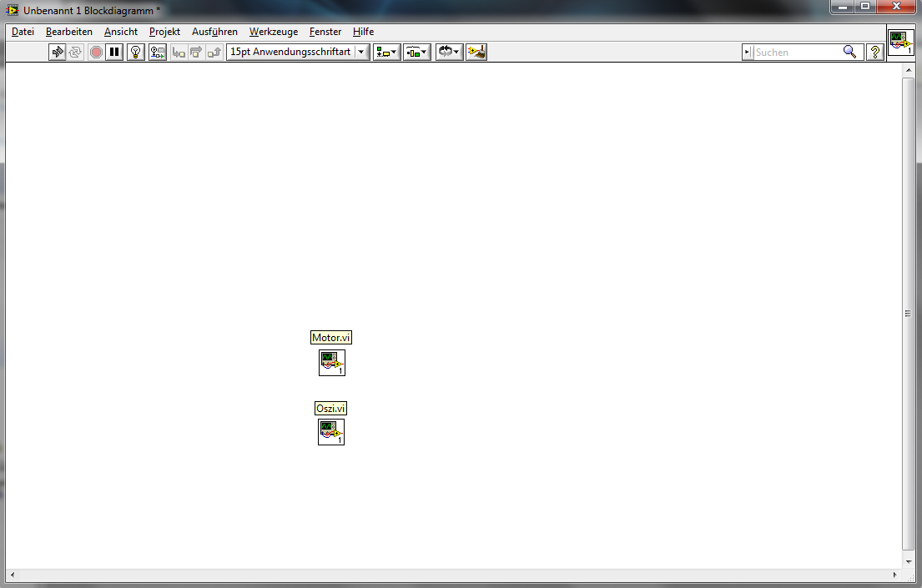Click the vertical scrollbar down arrow
Viewport: 922px width, 588px height.
click(x=909, y=561)
